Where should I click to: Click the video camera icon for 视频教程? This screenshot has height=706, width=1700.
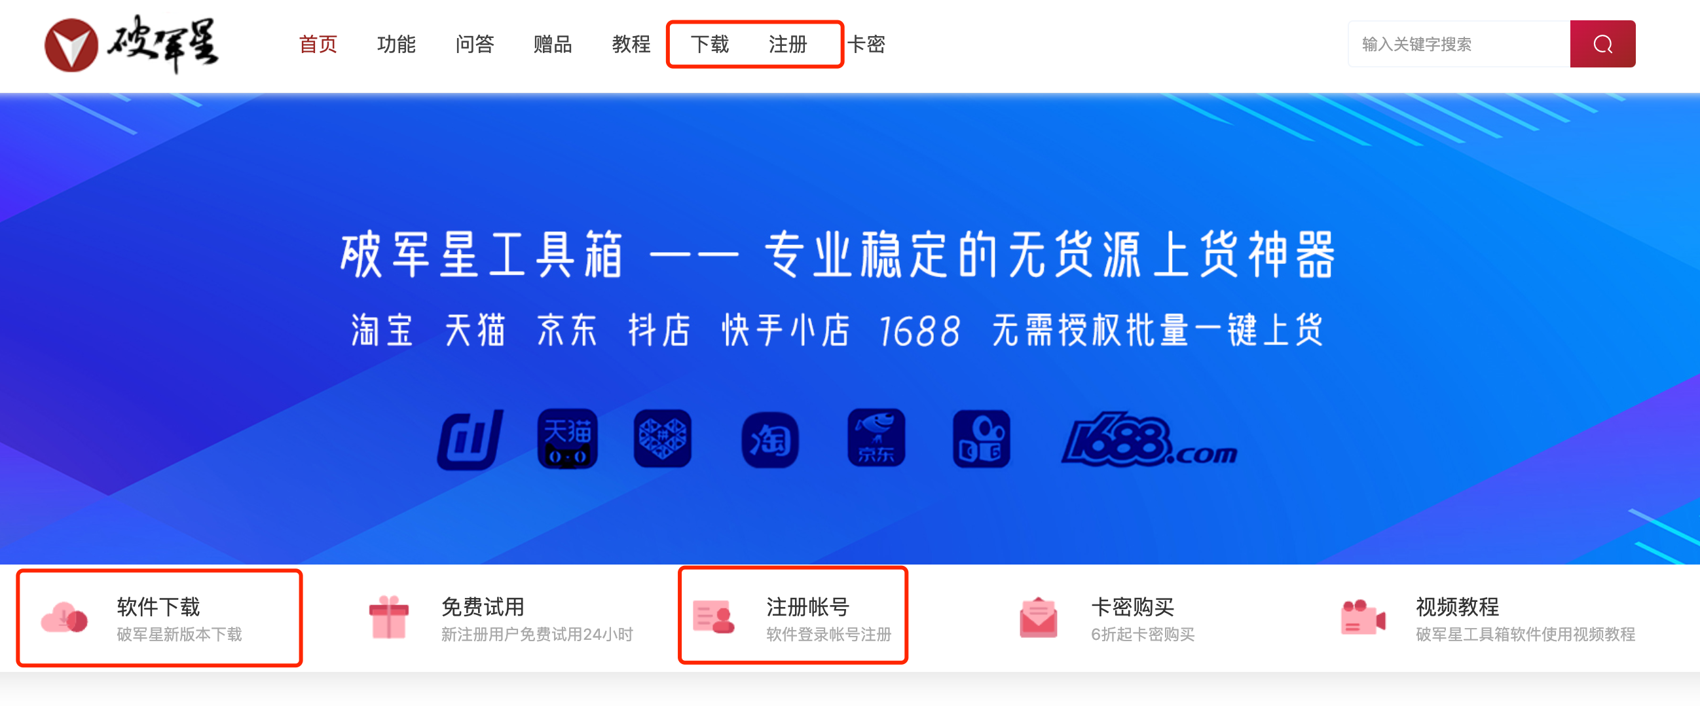[1363, 618]
